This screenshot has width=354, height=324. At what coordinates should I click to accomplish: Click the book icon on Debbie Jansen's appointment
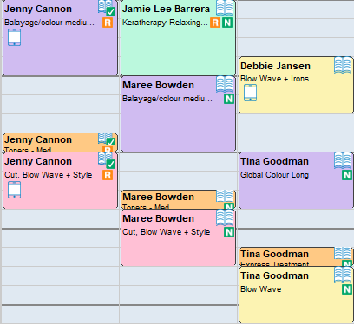(343, 65)
